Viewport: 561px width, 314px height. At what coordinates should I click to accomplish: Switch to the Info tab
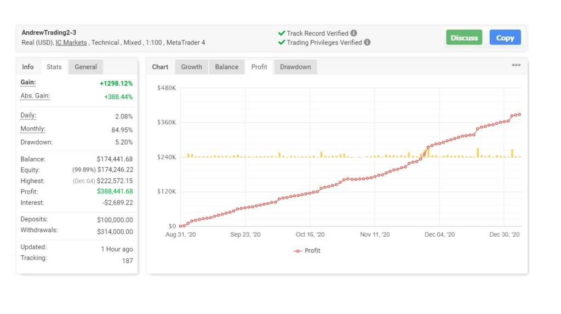(28, 67)
